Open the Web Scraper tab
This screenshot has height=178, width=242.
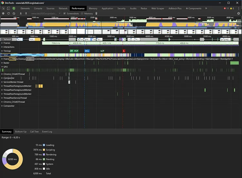click(157, 8)
